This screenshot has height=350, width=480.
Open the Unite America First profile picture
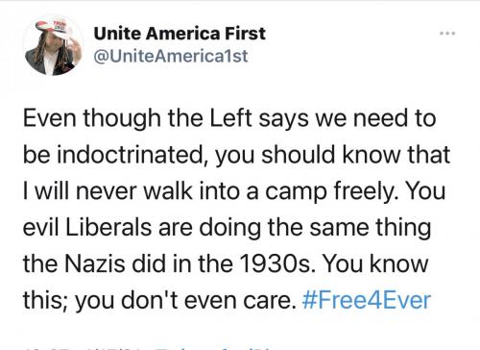(x=54, y=45)
